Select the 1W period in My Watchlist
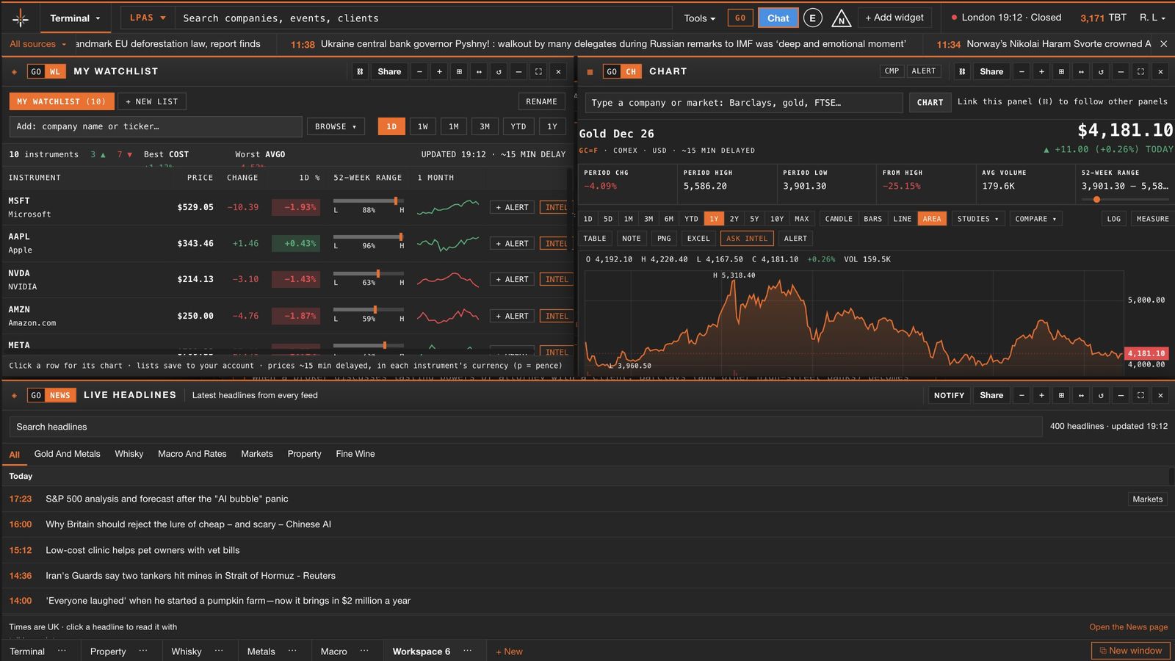1175x661 pixels. coord(423,126)
